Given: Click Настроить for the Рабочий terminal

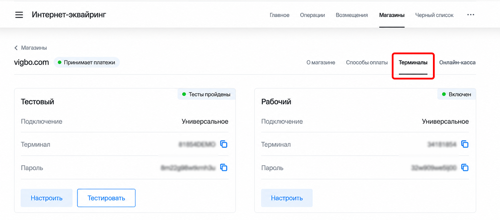Looking at the screenshot, I should [x=287, y=198].
